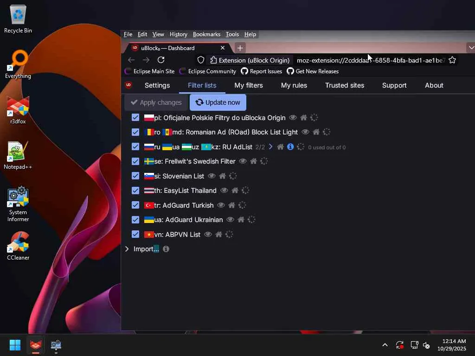This screenshot has width=475, height=356.
Task: Open Get New Releases bookmark
Action: 313,71
